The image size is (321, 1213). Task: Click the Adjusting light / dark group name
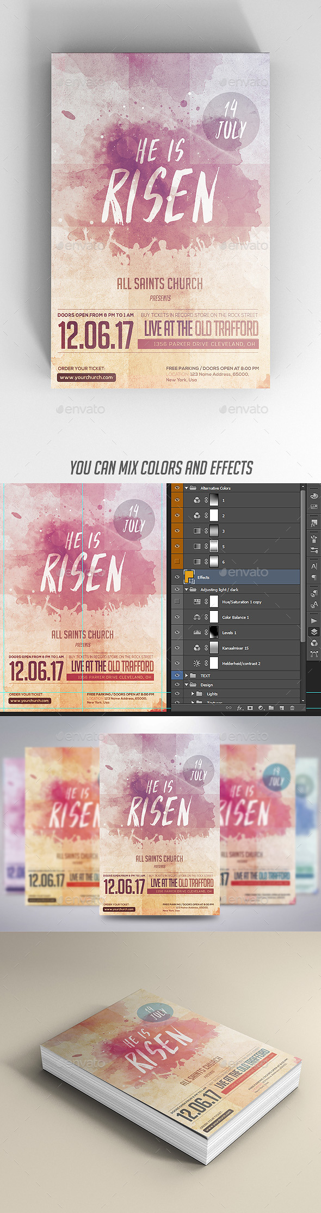coord(219,590)
